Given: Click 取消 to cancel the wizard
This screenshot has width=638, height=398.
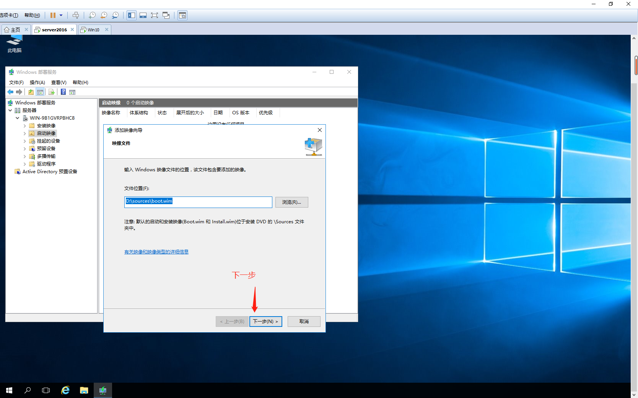Looking at the screenshot, I should tap(304, 322).
